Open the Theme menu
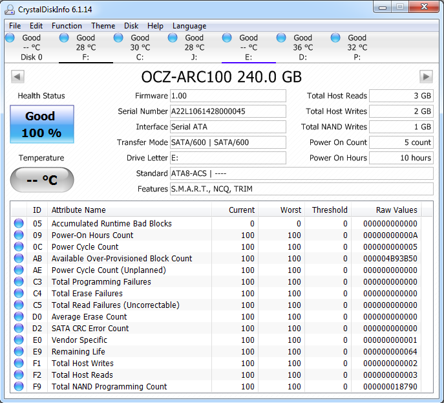 point(103,26)
